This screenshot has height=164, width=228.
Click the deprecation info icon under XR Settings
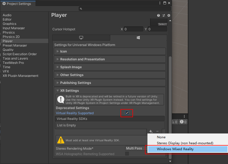pos(61,100)
